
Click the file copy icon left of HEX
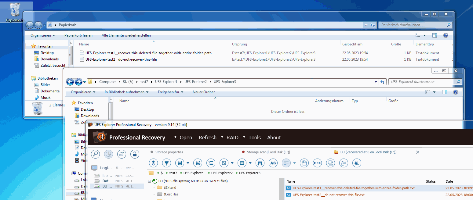(304, 163)
